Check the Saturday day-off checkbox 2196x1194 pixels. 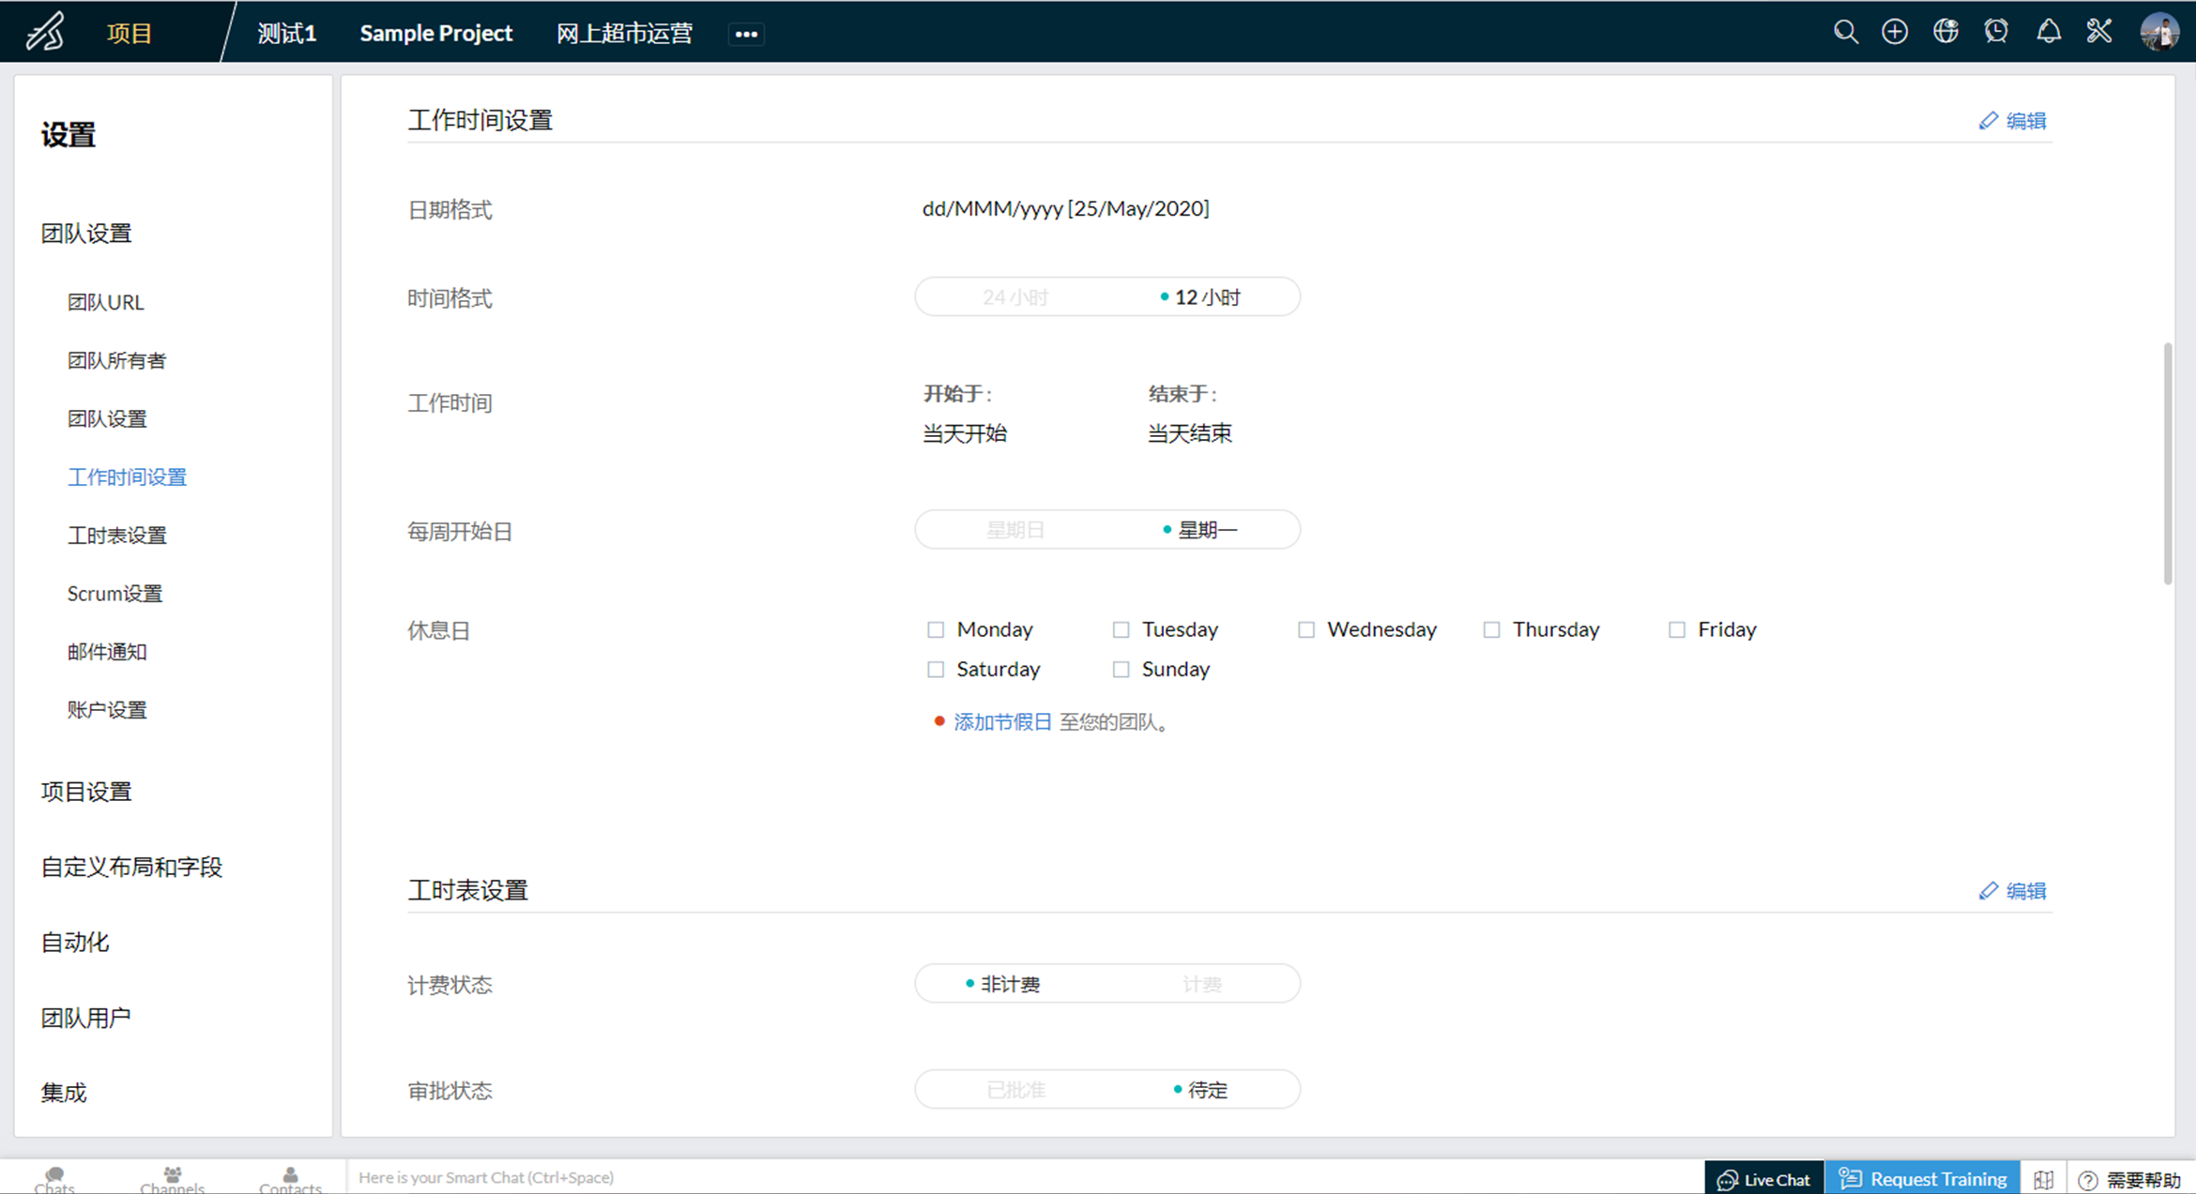[x=936, y=670]
